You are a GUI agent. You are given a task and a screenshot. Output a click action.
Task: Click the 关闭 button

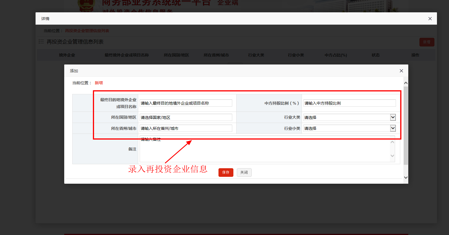244,173
